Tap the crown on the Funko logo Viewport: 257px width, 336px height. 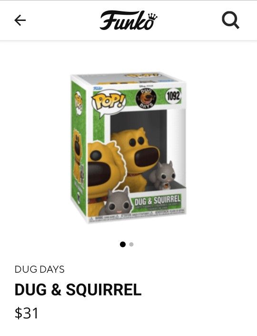tap(153, 16)
